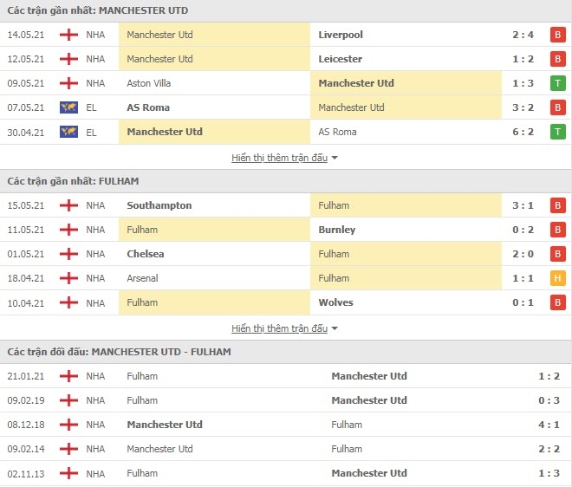Click the England flag on the 21.01.21 row
This screenshot has width=572, height=487.
[x=68, y=376]
